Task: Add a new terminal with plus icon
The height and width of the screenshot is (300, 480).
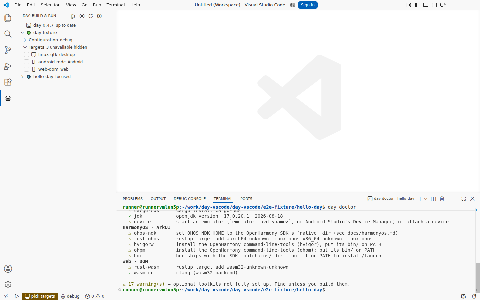Action: click(x=420, y=199)
